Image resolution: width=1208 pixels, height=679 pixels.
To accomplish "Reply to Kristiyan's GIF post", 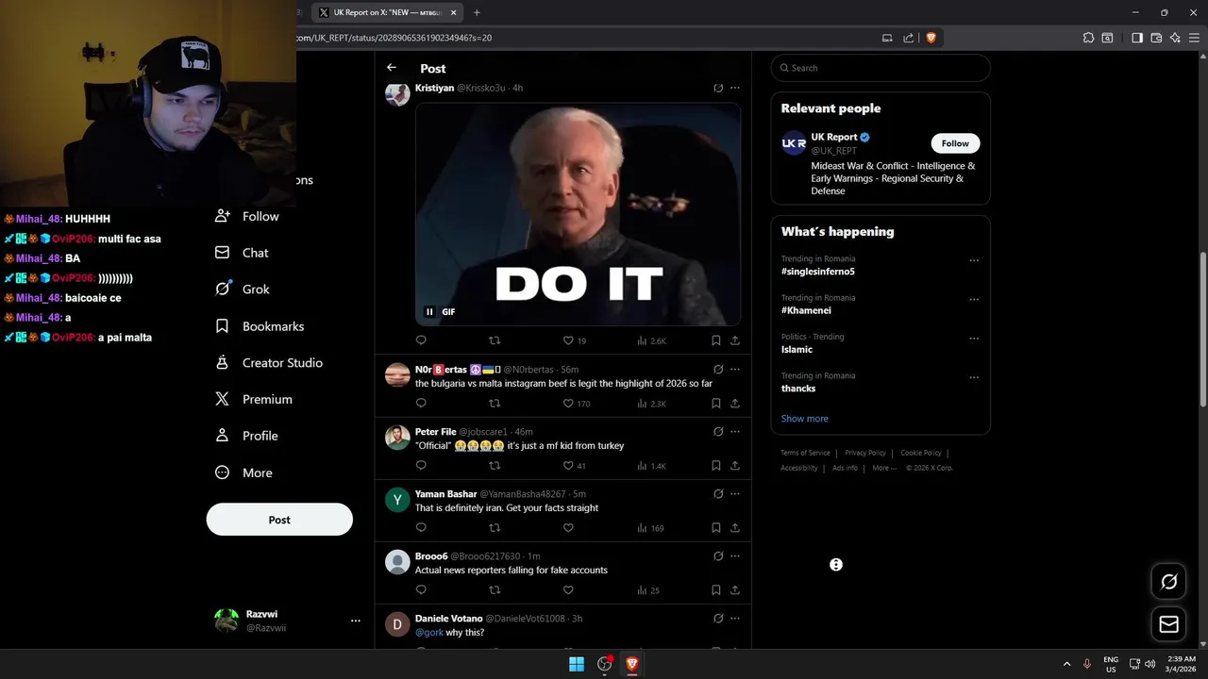I will pos(421,340).
